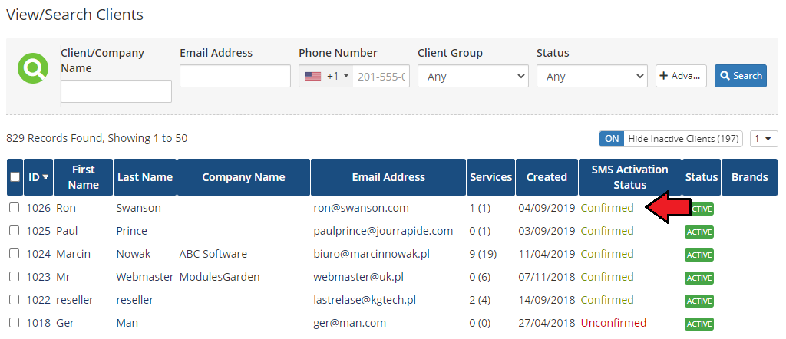Open the Client Group dropdown
Image resolution: width=786 pixels, height=339 pixels.
[473, 76]
